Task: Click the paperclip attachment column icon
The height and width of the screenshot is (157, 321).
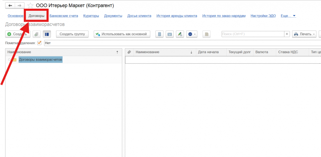Action: pyautogui.click(x=129, y=52)
